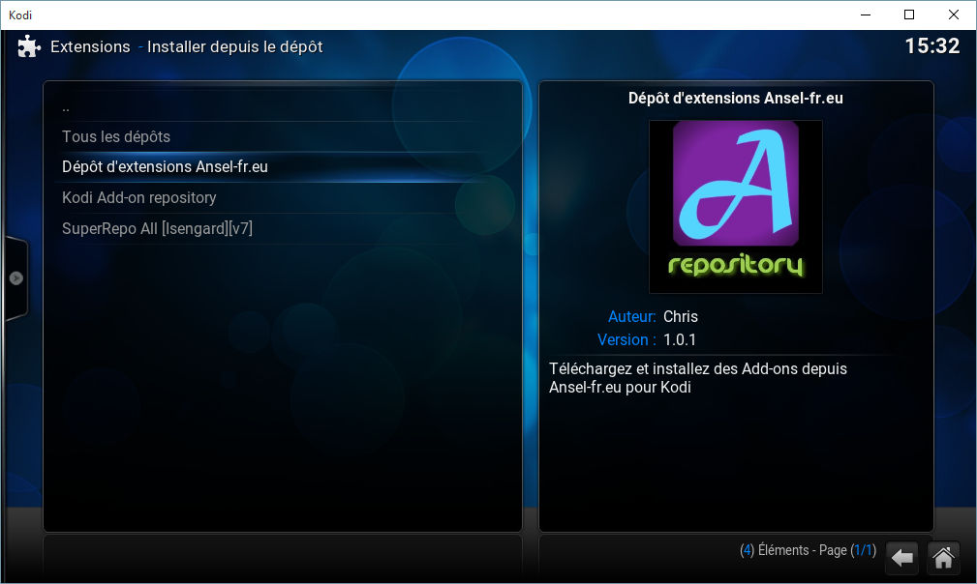The width and height of the screenshot is (977, 584).
Task: Click the back arrow button
Action: (x=901, y=557)
